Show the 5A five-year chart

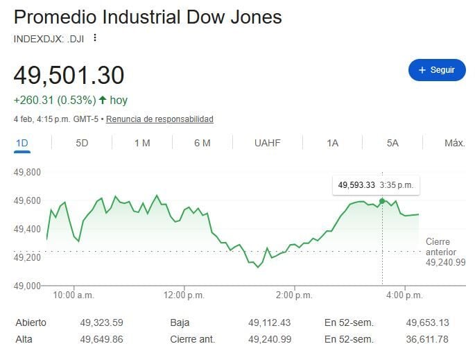click(392, 143)
